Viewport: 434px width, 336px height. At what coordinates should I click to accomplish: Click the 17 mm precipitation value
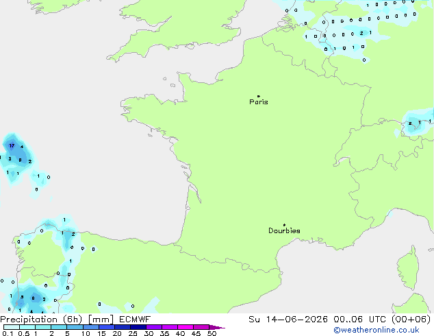pos(12,145)
